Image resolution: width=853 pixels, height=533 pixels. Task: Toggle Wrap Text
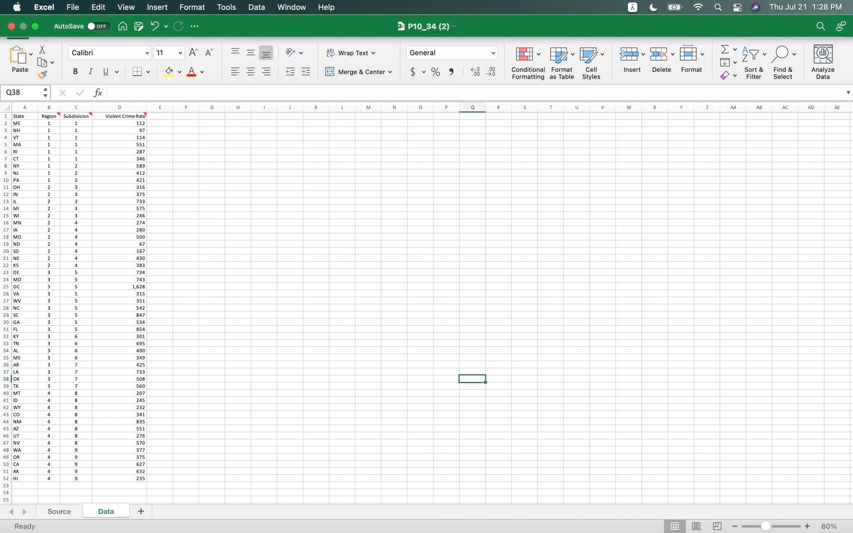coord(350,53)
